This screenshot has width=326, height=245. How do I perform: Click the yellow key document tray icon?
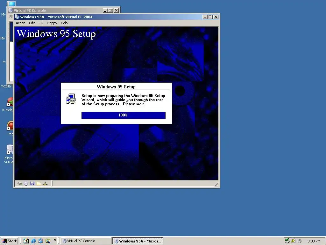click(293, 241)
